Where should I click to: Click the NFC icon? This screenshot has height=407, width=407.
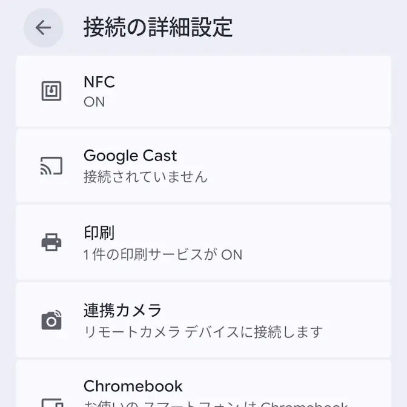[51, 91]
